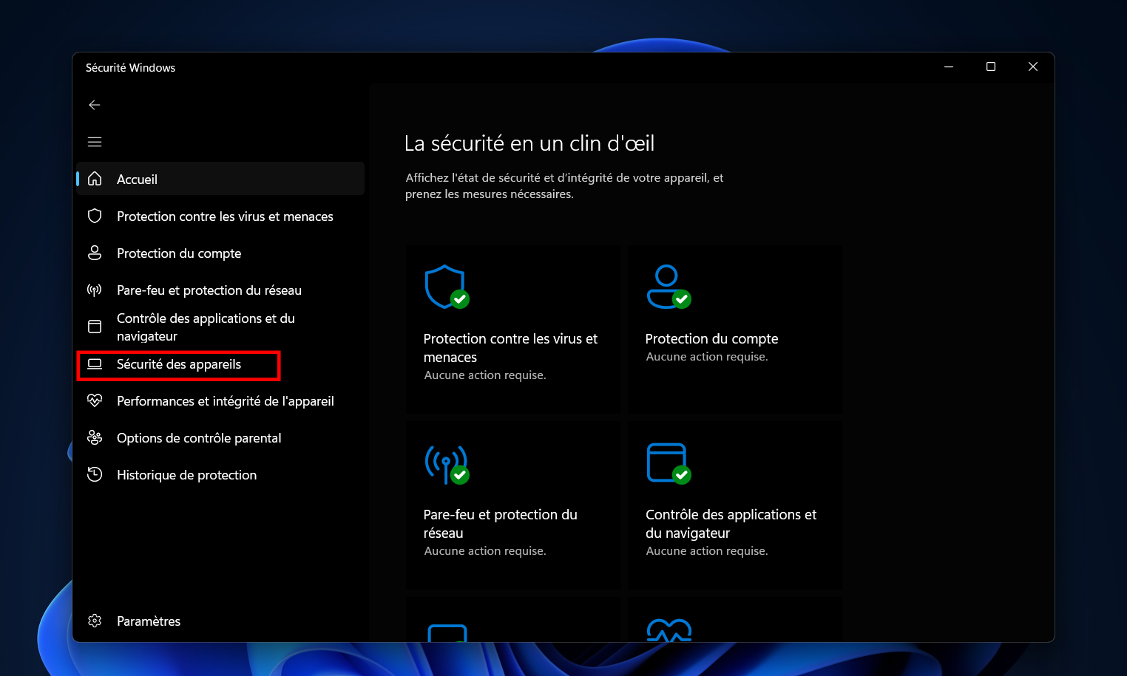Select the family options parental control icon

95,437
